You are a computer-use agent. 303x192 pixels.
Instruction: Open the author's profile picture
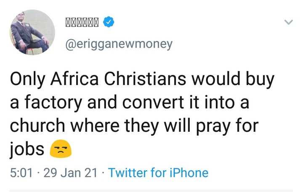pos(32,32)
